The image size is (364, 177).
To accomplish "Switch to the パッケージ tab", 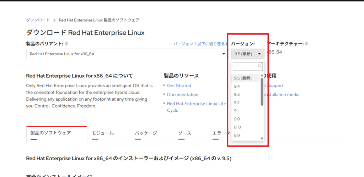I will (x=146, y=133).
